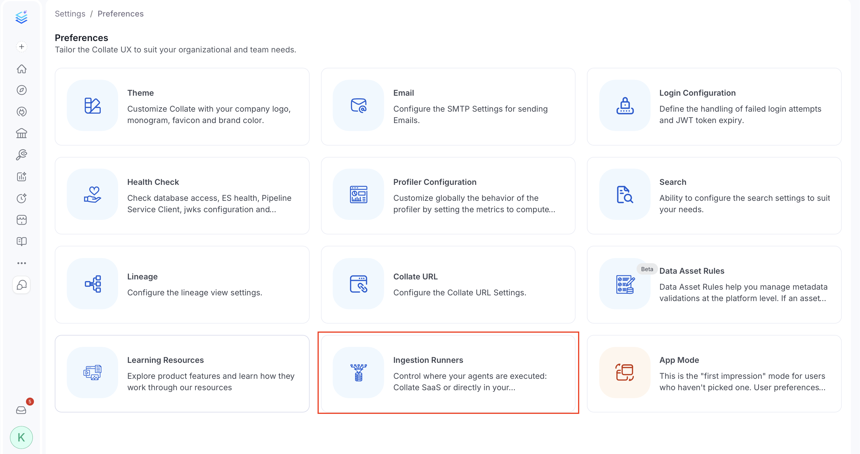
Task: Open the Login Configuration title
Action: click(x=697, y=93)
